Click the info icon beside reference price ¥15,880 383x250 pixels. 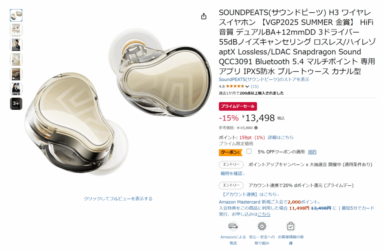click(x=256, y=128)
